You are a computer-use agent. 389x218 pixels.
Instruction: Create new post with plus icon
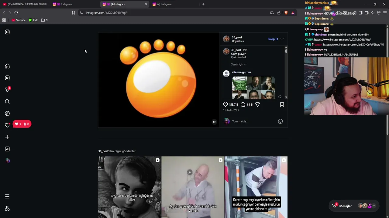click(7, 137)
